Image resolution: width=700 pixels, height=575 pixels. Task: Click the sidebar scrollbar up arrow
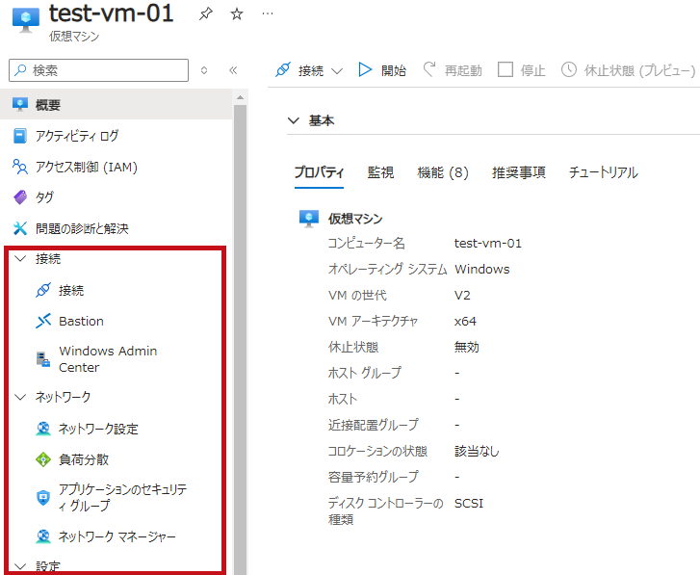click(240, 97)
